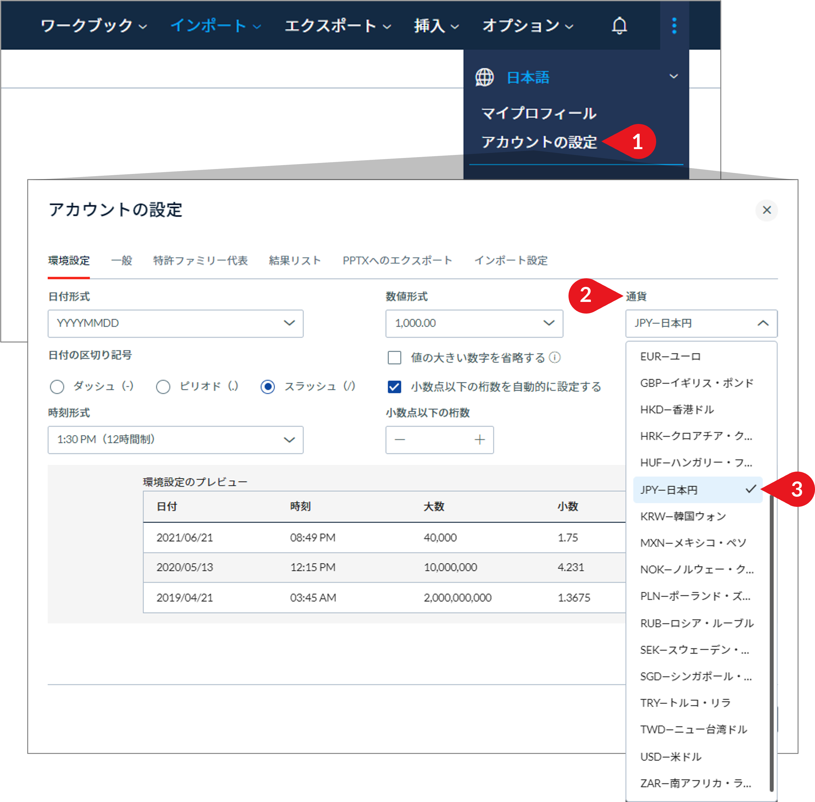Collapse the 通貨 JPY dropdown
Screen dimensions: 815x802
tap(701, 323)
